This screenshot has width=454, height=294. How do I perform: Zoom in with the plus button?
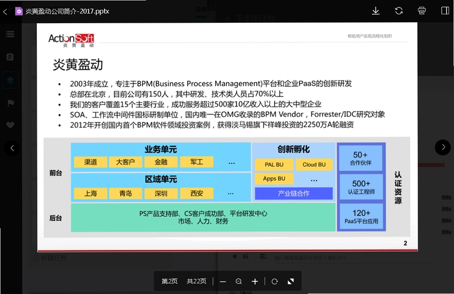[255, 282]
